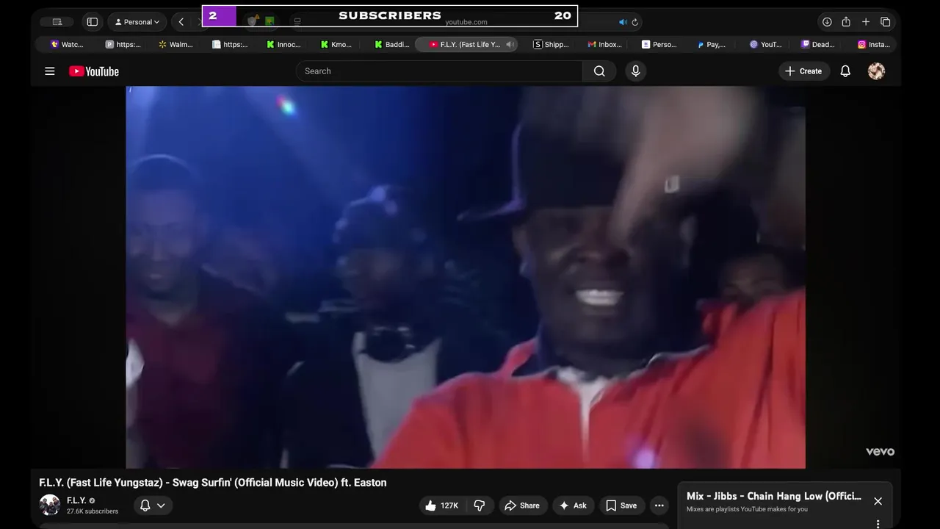Click the Create button
Image resolution: width=940 pixels, height=529 pixels.
[x=804, y=71]
